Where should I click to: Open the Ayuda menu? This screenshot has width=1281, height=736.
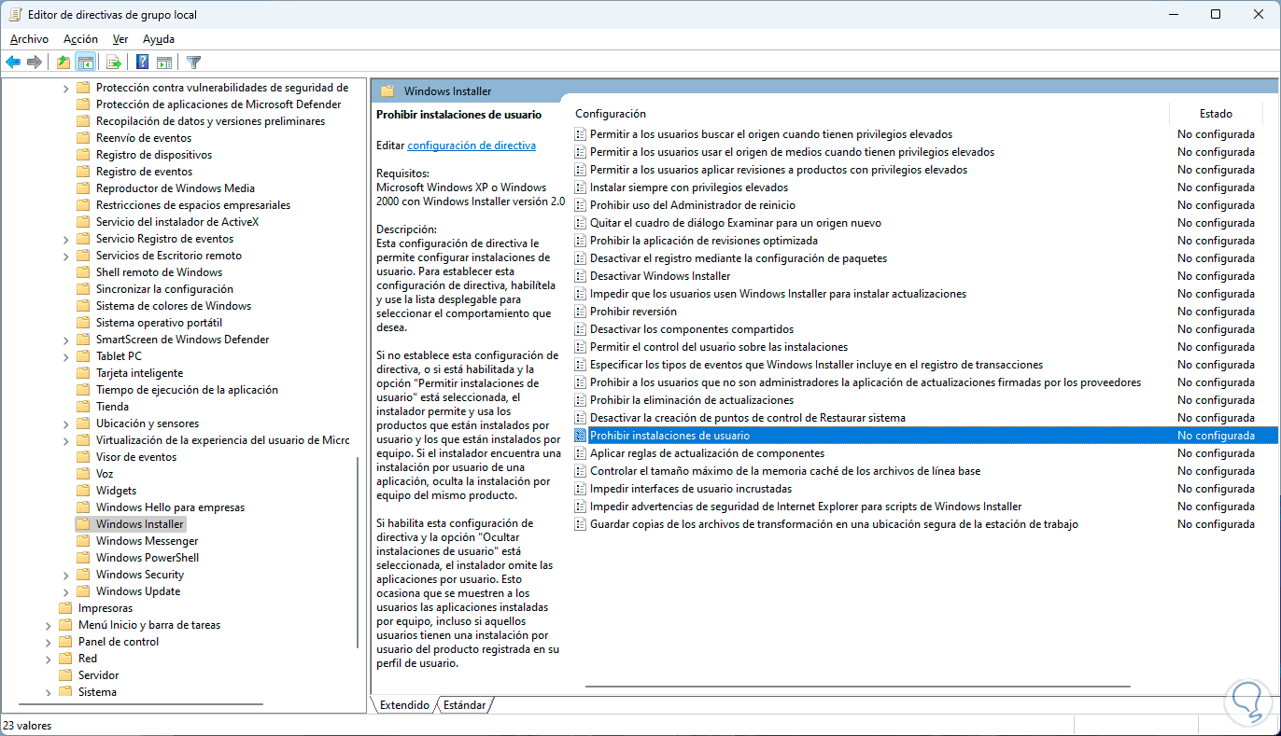click(x=159, y=39)
